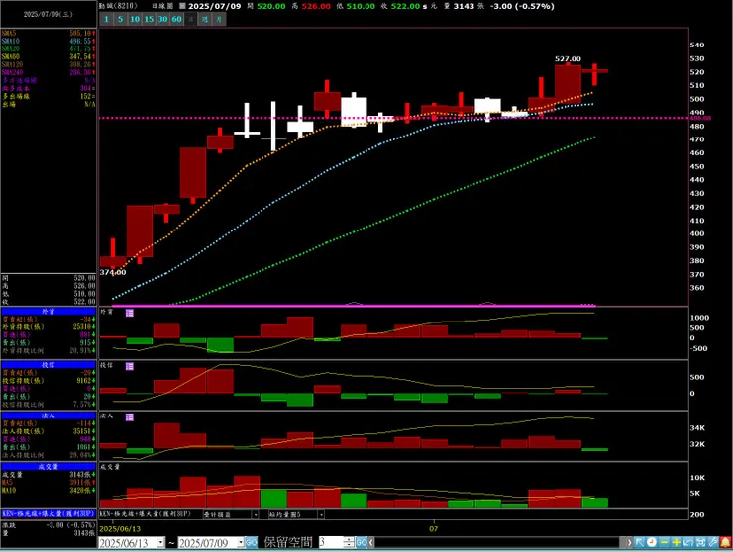Click the SMA20 indicator row
Viewport: 733px width, 552px height.
coord(49,49)
